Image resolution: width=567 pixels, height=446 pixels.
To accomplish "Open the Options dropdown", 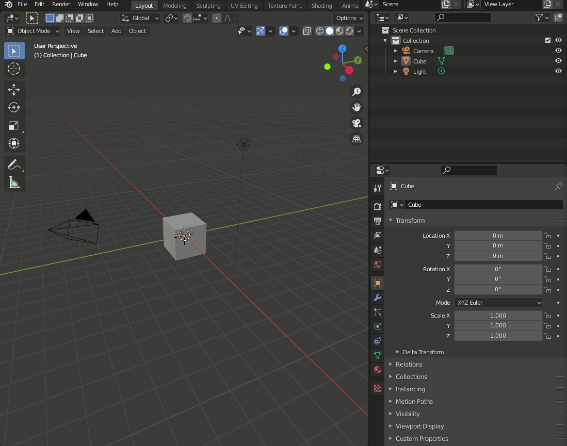I will click(349, 18).
